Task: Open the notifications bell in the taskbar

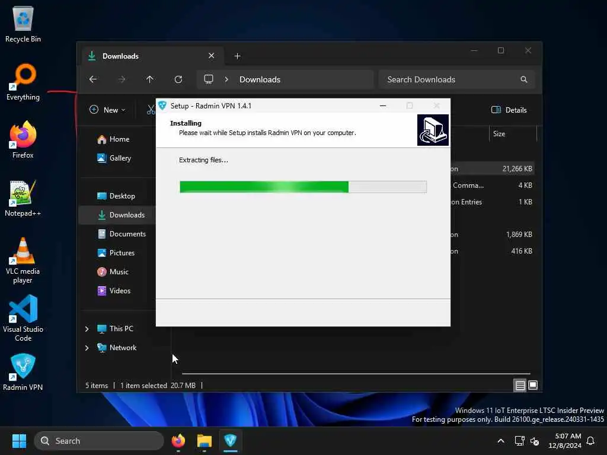Action: pos(591,441)
